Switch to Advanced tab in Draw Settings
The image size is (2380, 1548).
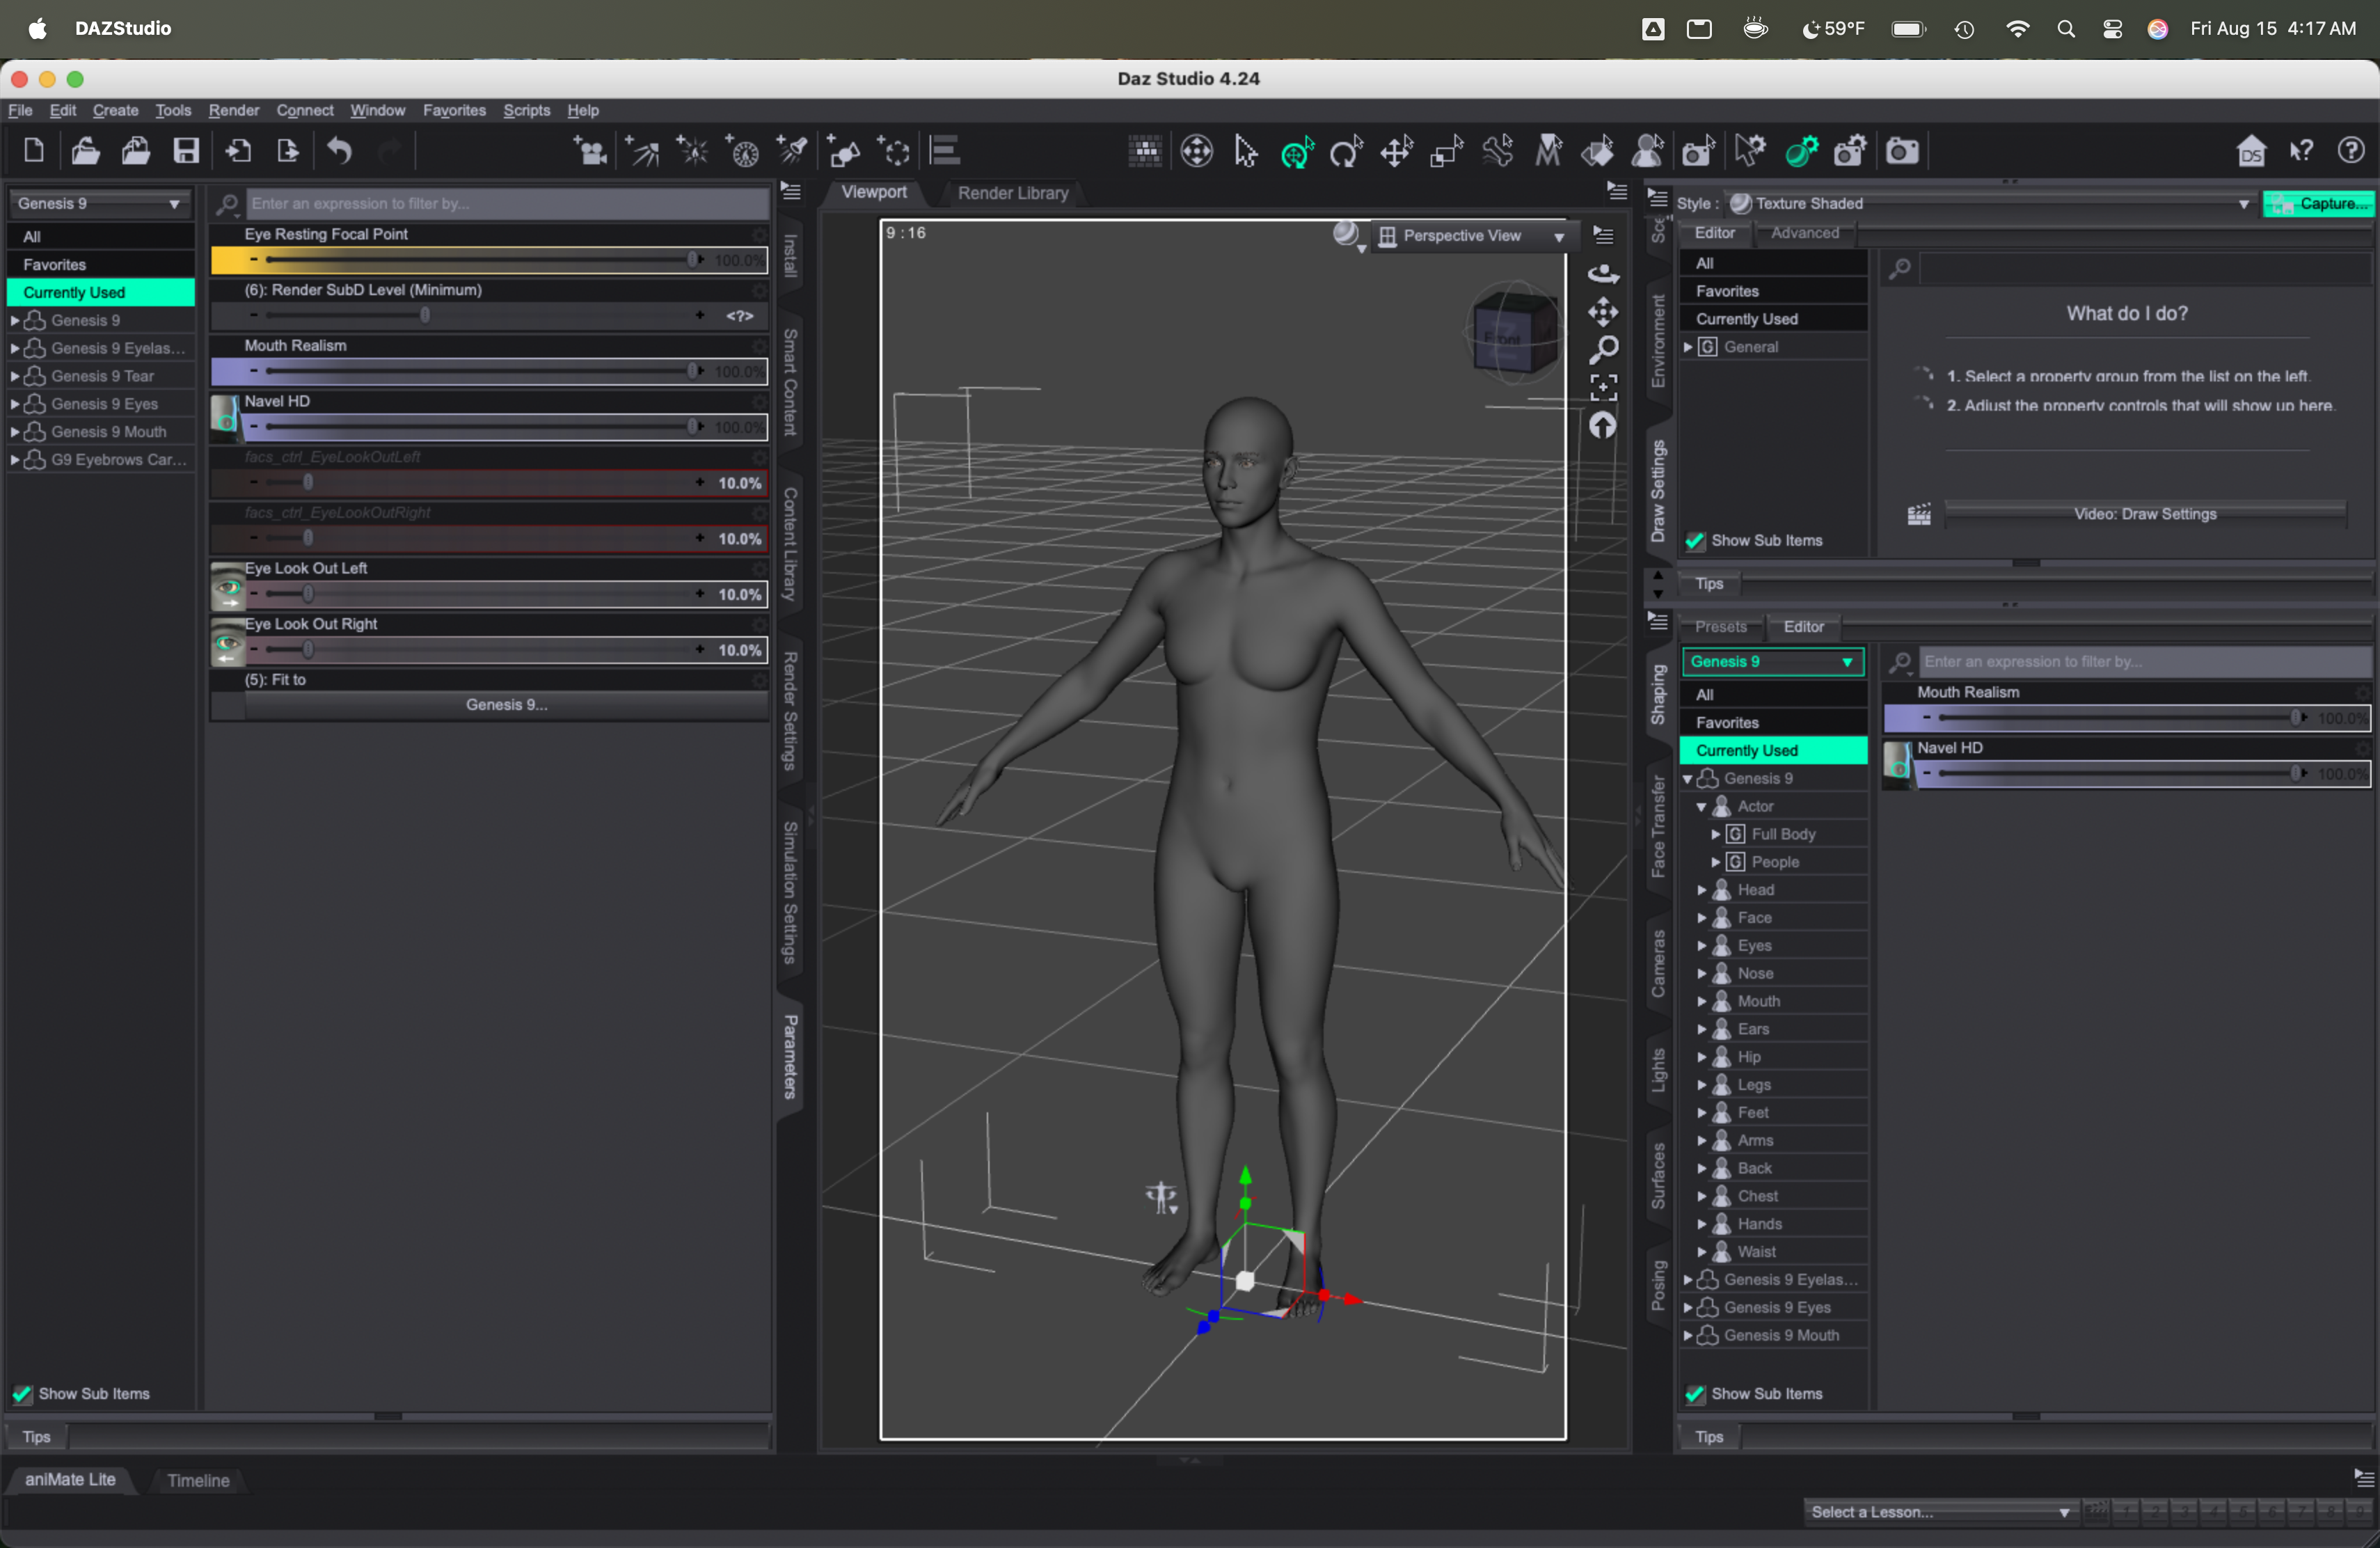[x=1804, y=232]
